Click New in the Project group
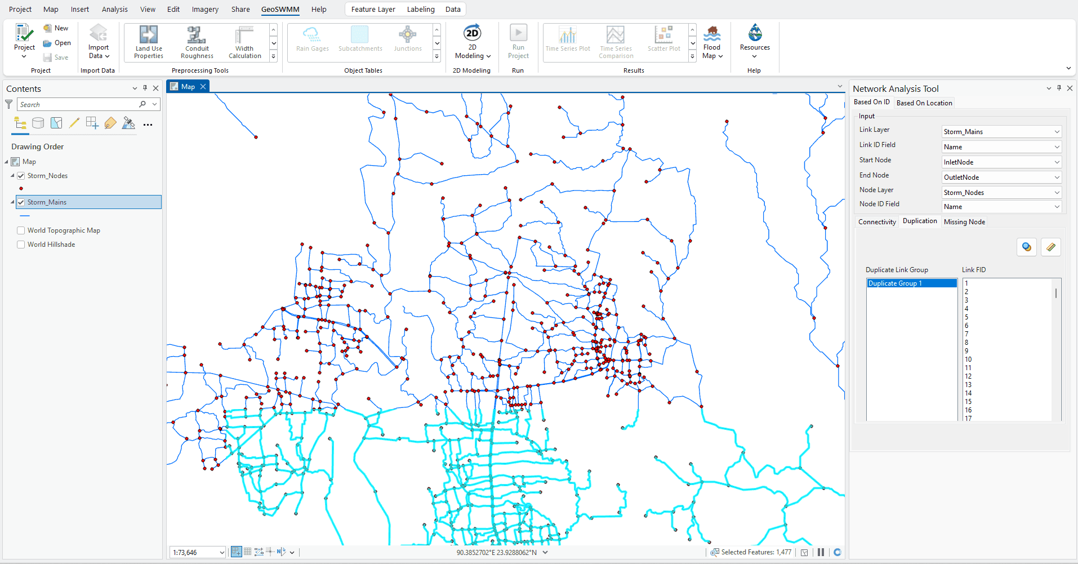Screen dimensions: 1078x564 pyautogui.click(x=56, y=28)
